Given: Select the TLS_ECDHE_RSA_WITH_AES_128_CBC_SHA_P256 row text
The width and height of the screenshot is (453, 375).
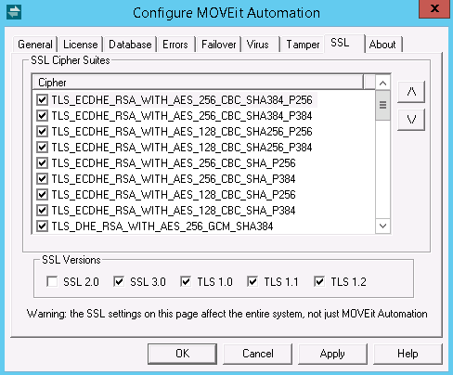Looking at the screenshot, I should 174,194.
